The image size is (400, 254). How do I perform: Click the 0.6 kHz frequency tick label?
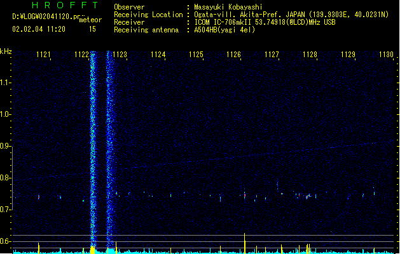point(5,241)
